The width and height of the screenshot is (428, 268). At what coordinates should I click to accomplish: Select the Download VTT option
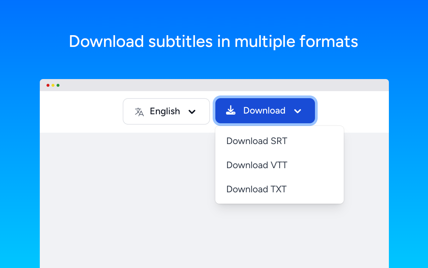click(x=256, y=165)
